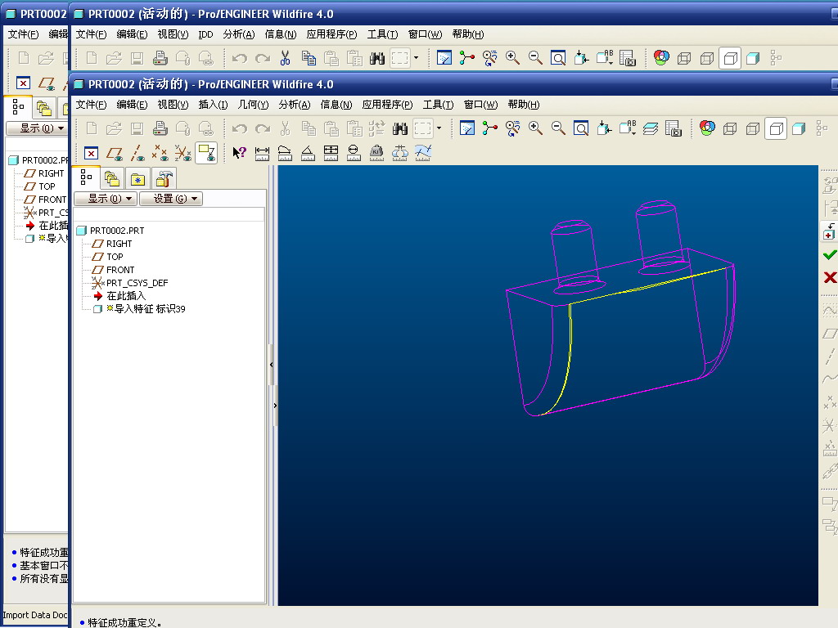Click the insert import data icon with red cross
The image size is (838, 628).
[829, 231]
